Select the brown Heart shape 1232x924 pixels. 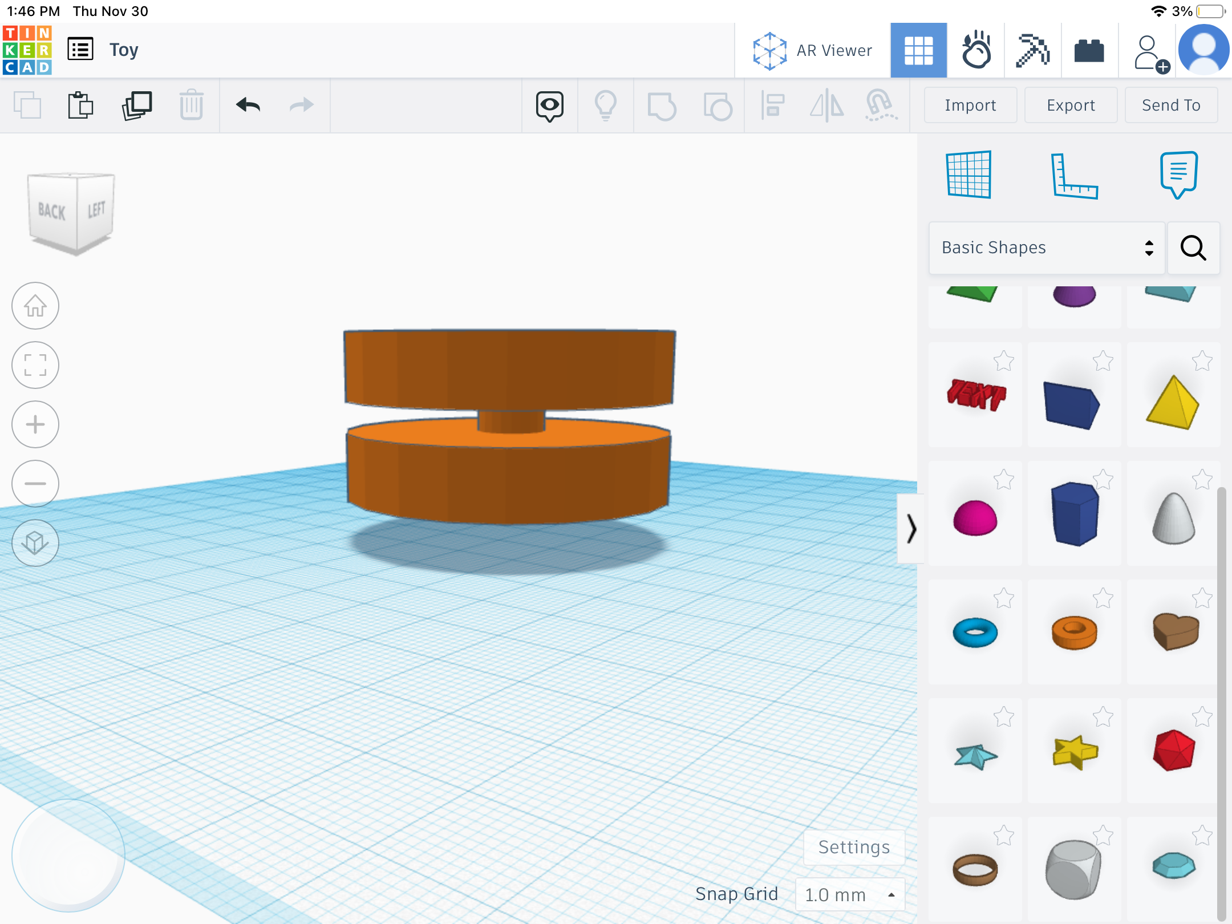point(1173,632)
